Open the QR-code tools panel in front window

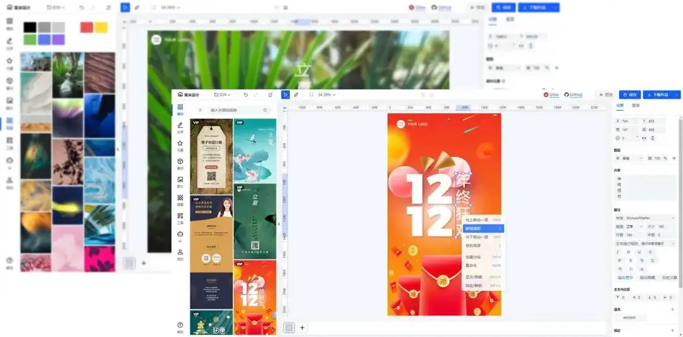[180, 218]
